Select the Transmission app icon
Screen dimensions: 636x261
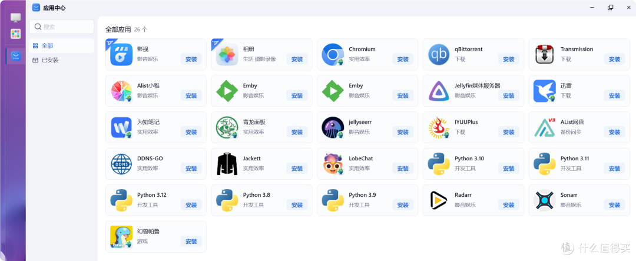click(x=545, y=54)
